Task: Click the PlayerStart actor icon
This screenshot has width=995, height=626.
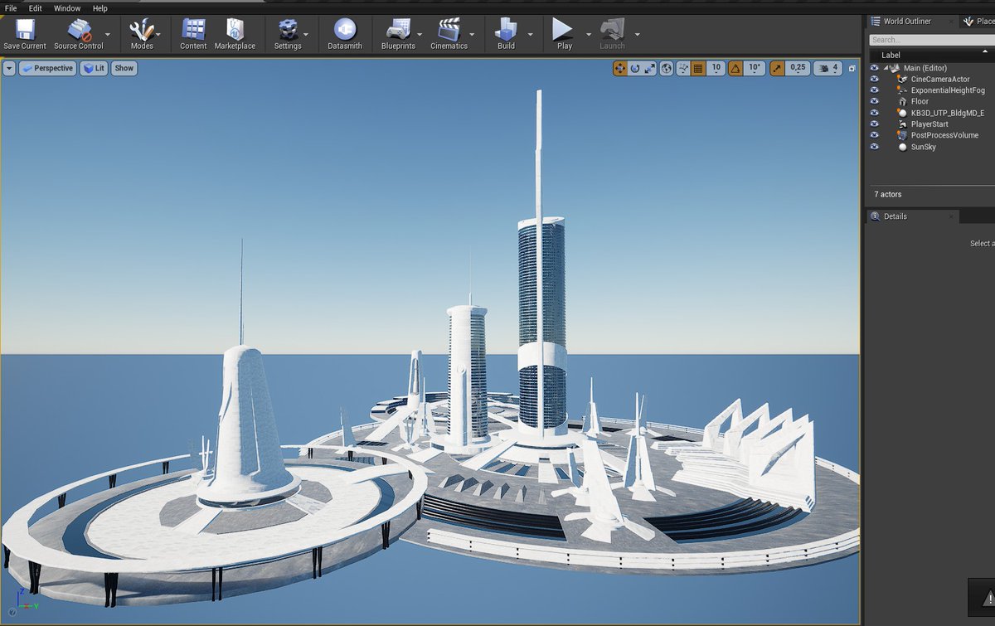Action: (903, 124)
